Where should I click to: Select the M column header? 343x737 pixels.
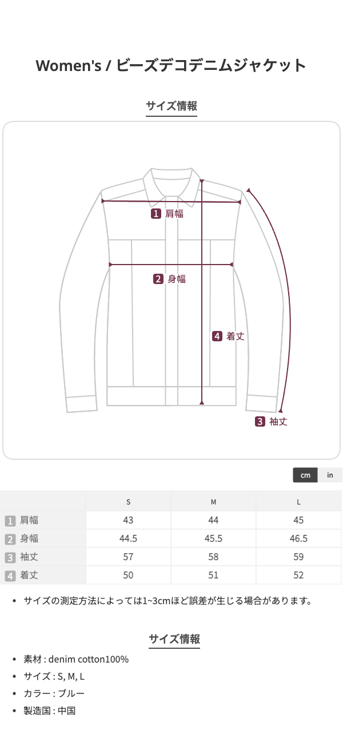coord(213,502)
